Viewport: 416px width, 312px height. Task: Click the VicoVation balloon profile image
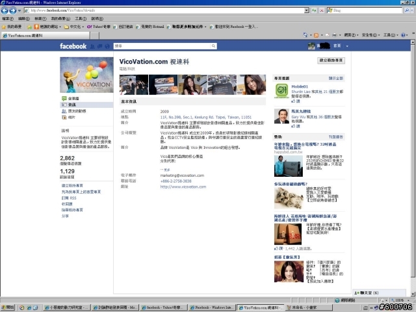[86, 75]
